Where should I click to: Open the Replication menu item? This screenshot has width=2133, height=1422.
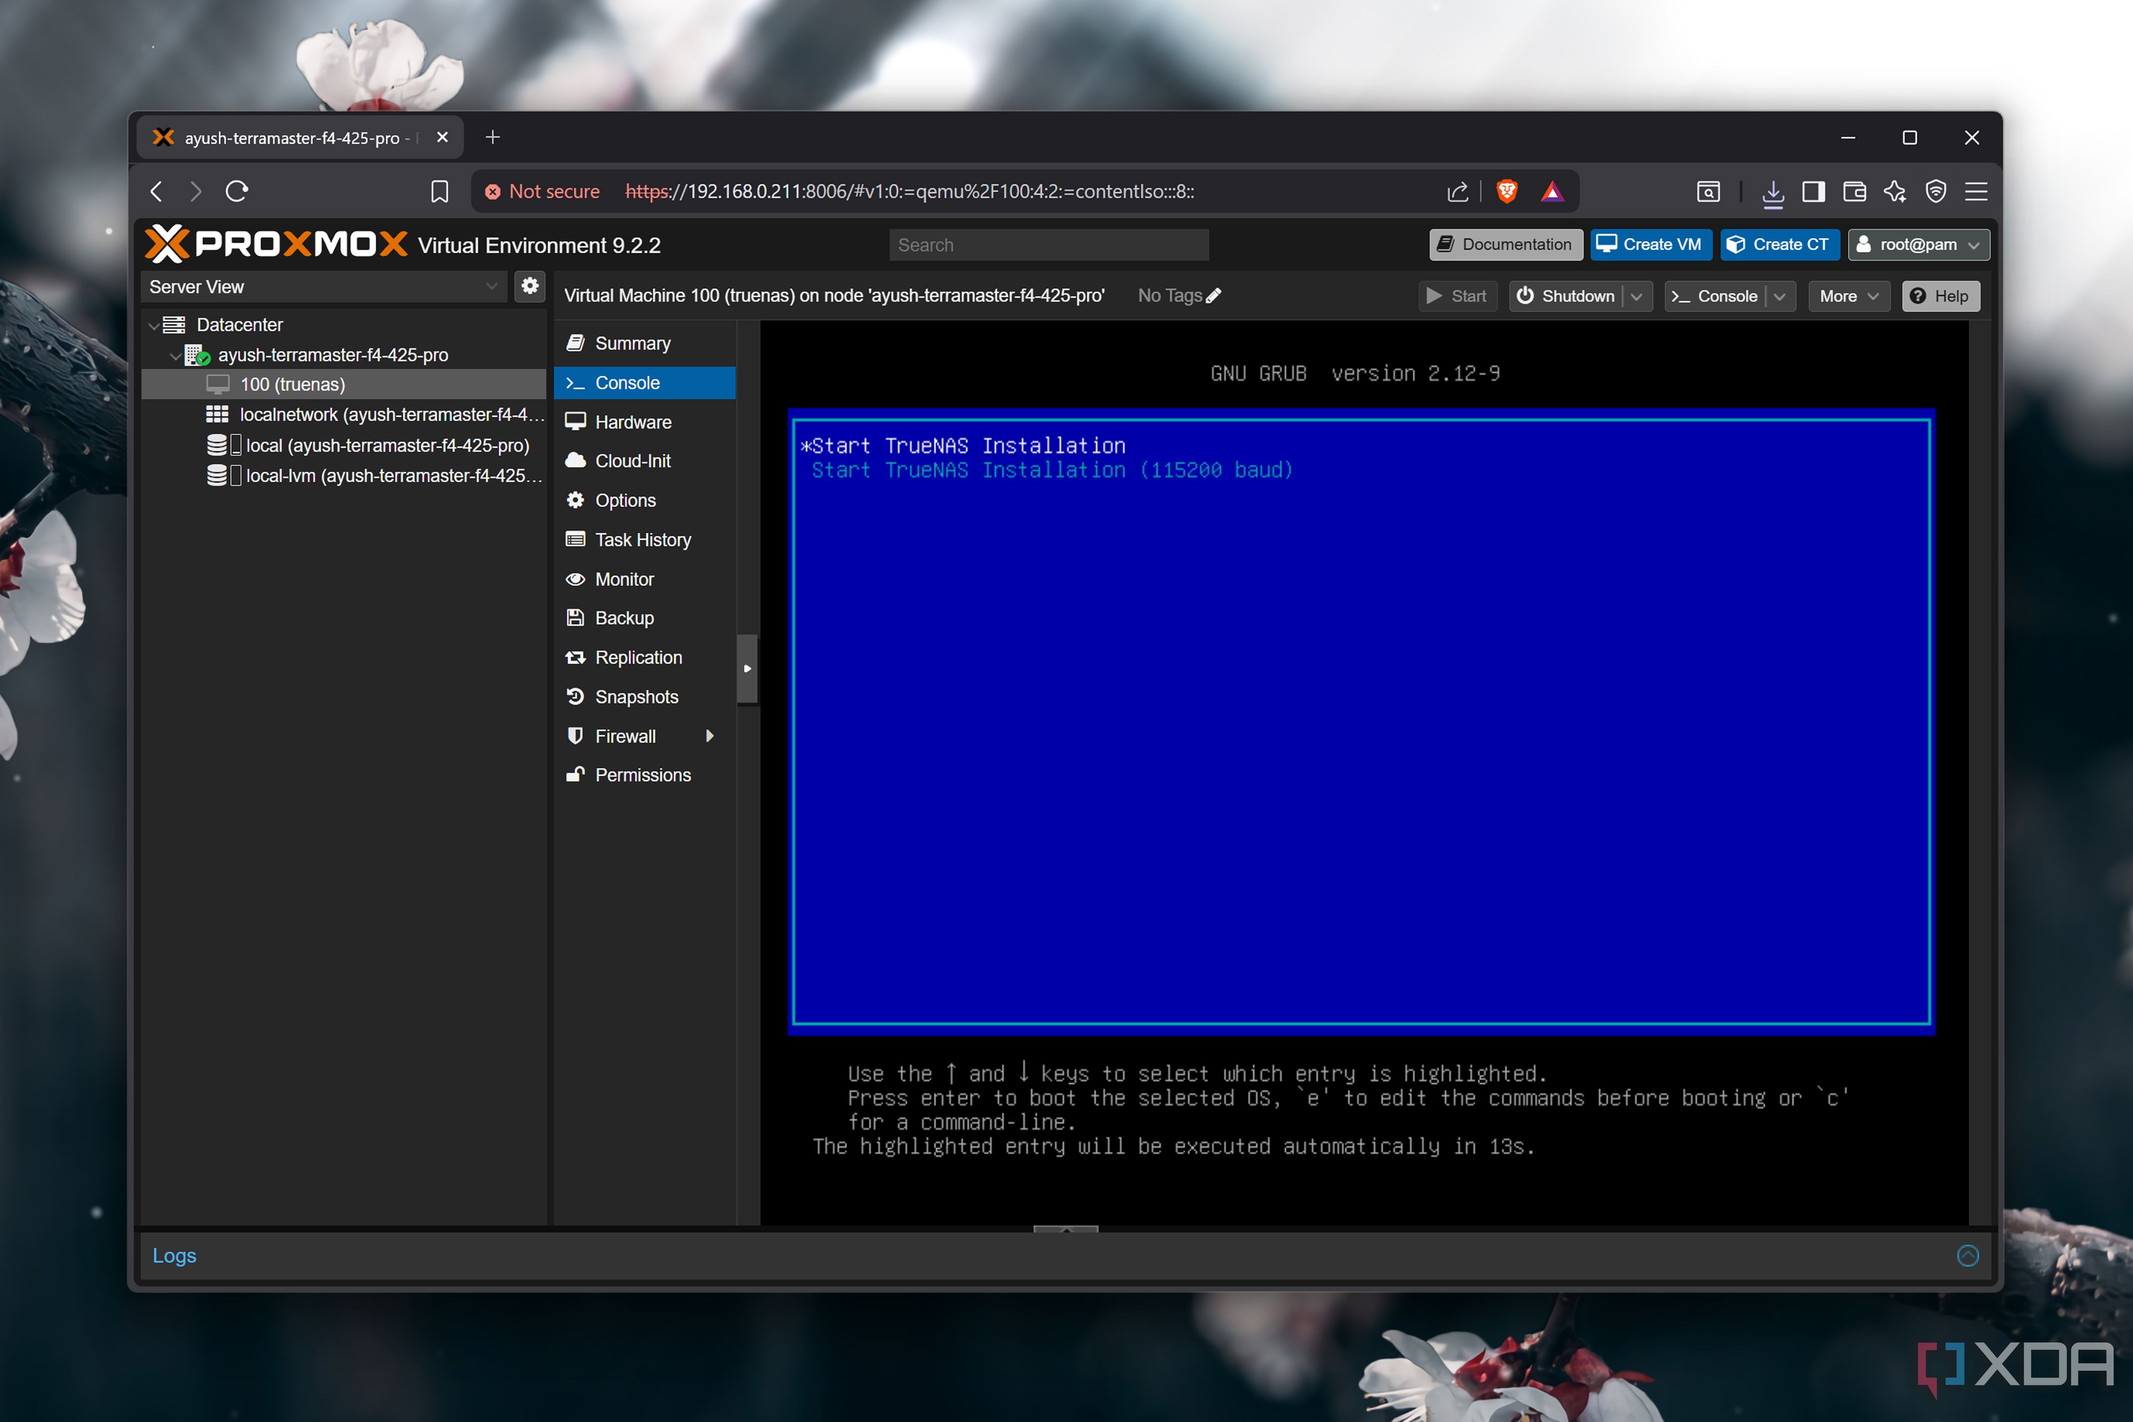(x=645, y=658)
